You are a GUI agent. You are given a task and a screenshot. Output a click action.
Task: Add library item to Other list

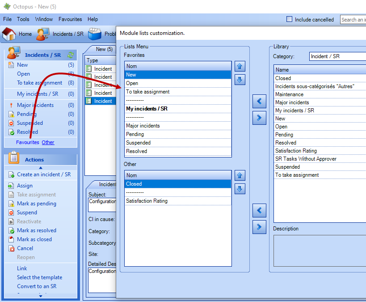(259, 210)
